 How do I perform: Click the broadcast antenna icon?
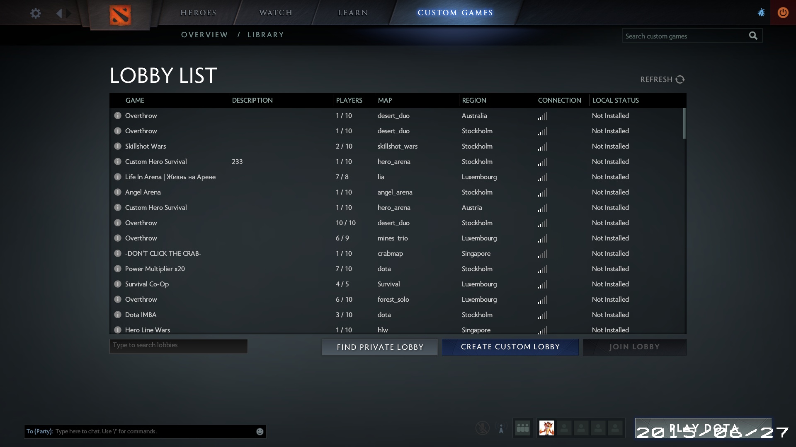(501, 428)
